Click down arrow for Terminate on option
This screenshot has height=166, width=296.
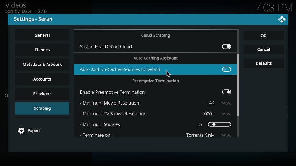click(224, 135)
